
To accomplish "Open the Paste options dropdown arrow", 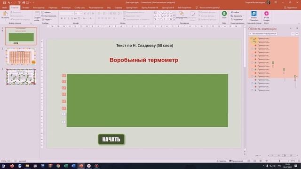I will 5,20.
